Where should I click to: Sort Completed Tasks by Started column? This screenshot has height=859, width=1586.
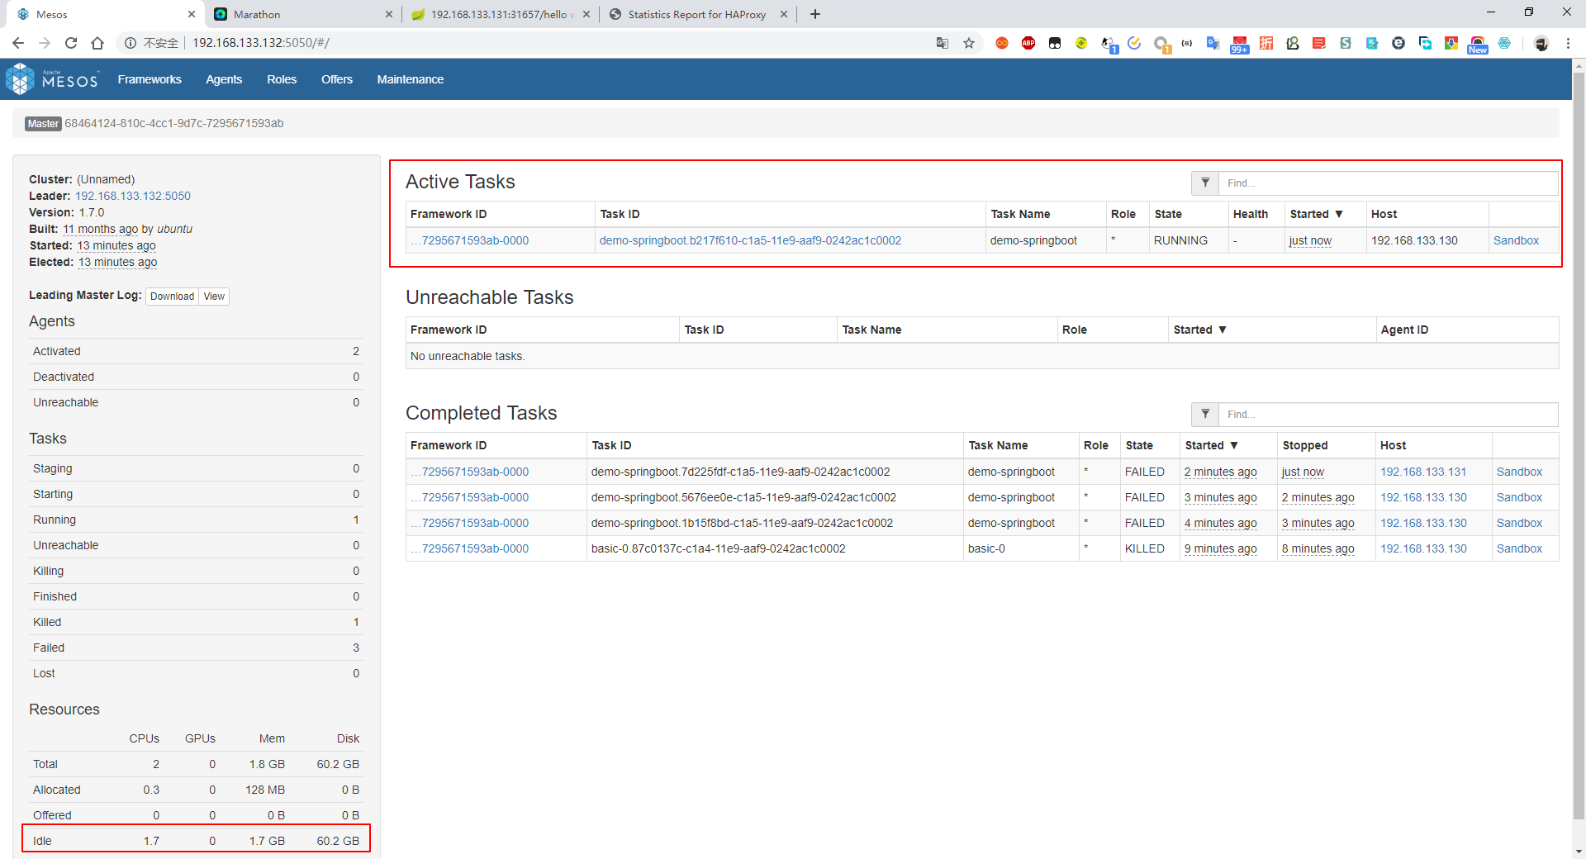[1211, 445]
